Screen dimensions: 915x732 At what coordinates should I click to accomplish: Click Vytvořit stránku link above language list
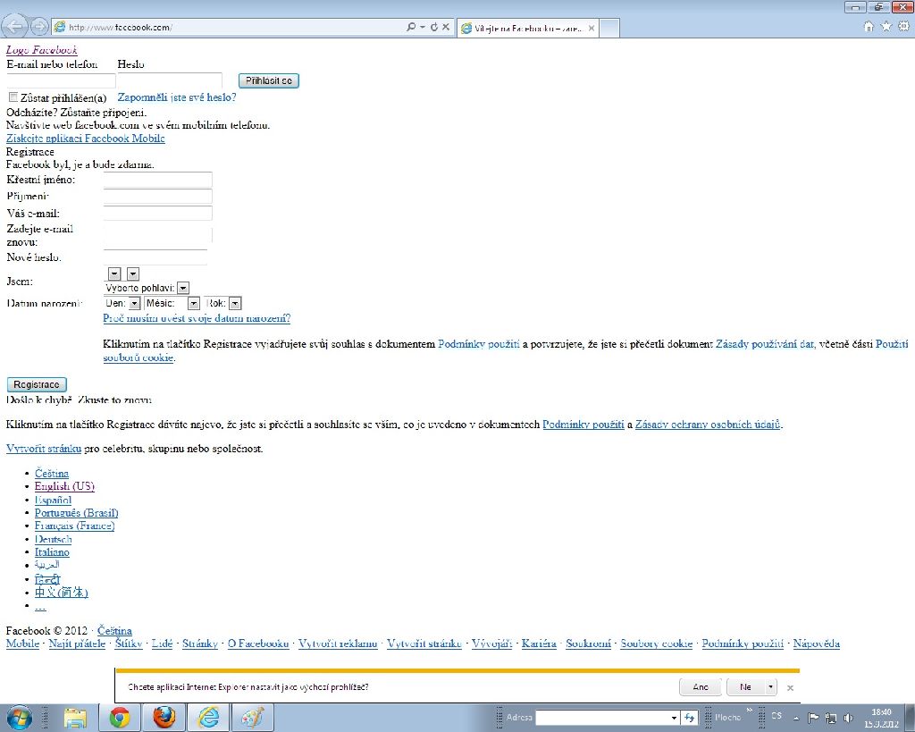click(x=44, y=449)
